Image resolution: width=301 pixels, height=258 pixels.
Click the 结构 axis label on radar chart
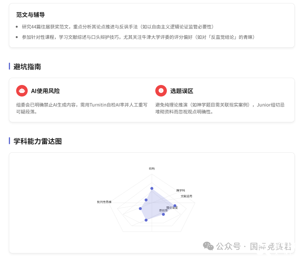152,168
